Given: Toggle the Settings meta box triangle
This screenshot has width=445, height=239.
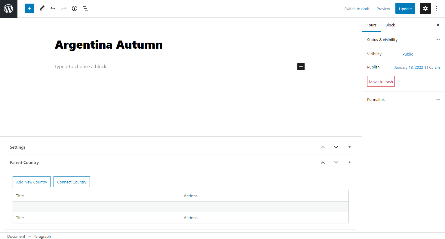Looking at the screenshot, I should coord(349,147).
